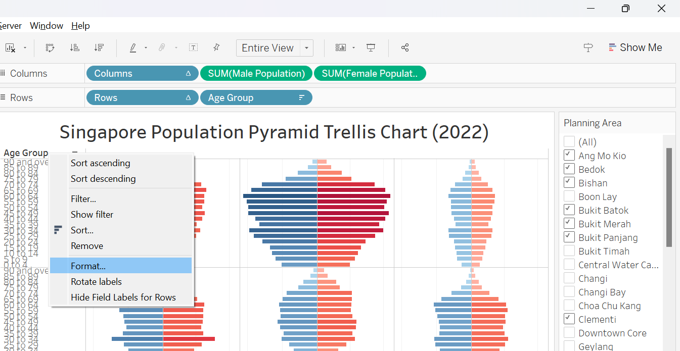The width and height of the screenshot is (680, 351).
Task: Expand the Show/Hide Cards dropdown arrow
Action: coord(353,48)
